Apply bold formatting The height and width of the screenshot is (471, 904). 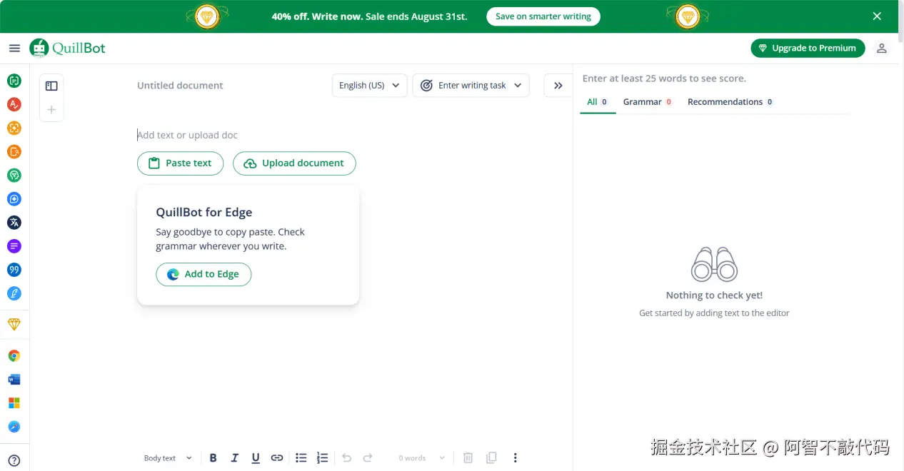pos(213,458)
